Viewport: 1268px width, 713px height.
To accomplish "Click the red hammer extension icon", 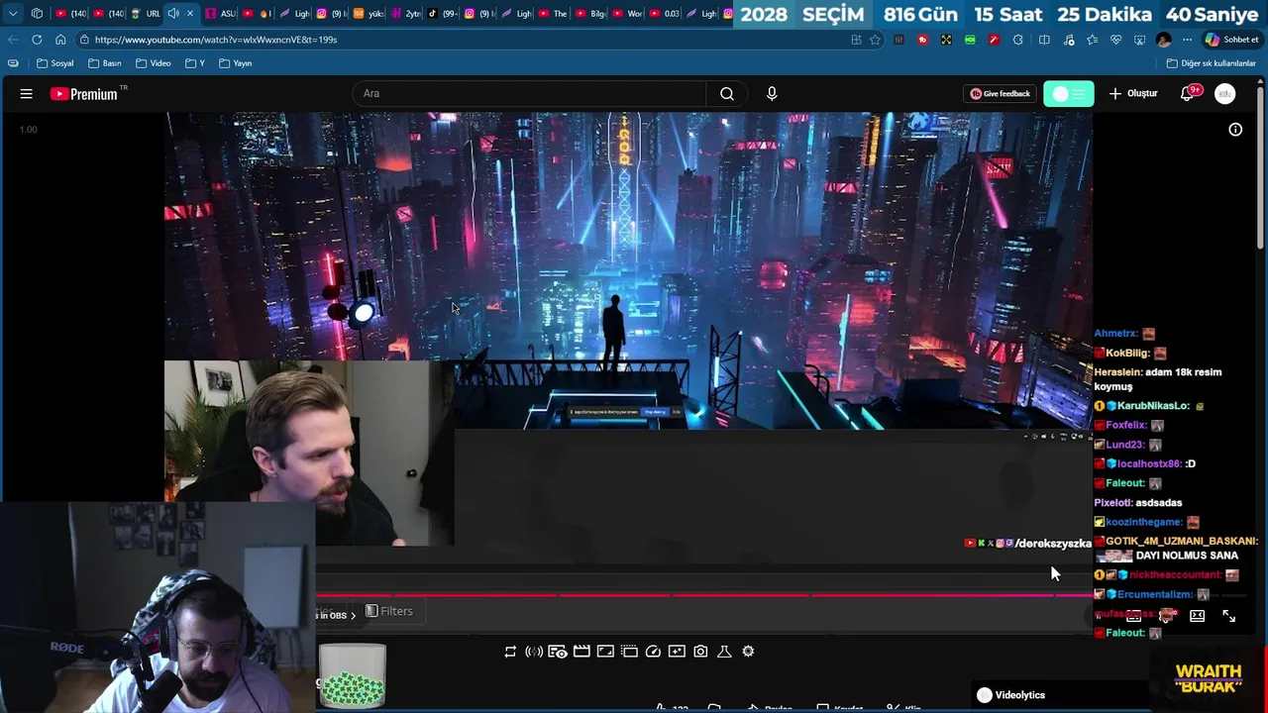I will 994,40.
